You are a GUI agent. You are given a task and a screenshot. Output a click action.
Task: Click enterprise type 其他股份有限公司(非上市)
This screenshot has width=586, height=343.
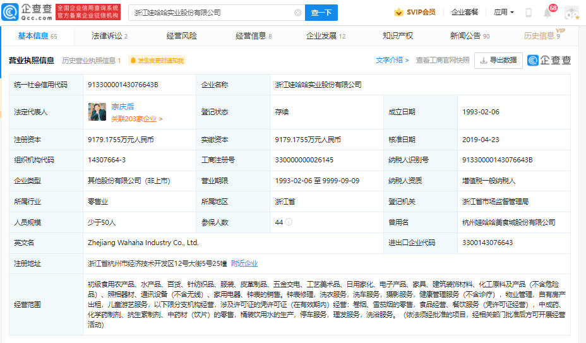(129, 181)
